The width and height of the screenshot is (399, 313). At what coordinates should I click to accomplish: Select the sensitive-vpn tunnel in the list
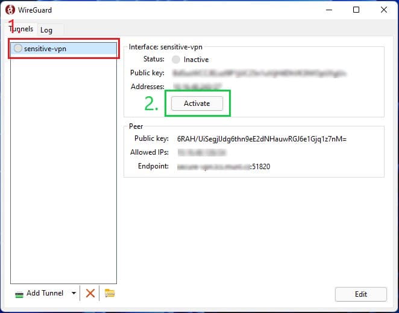click(45, 49)
